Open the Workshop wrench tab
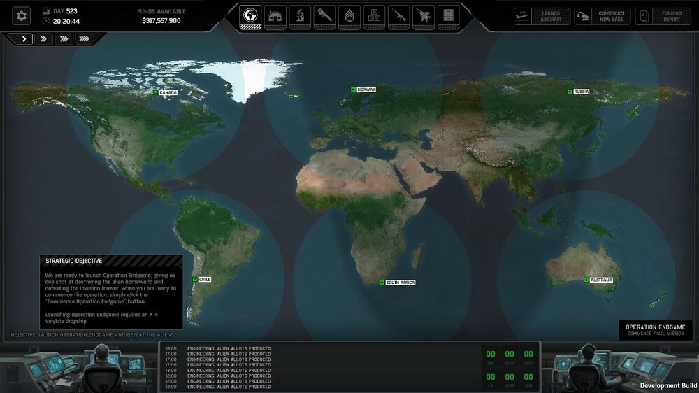This screenshot has width=699, height=393. point(324,16)
